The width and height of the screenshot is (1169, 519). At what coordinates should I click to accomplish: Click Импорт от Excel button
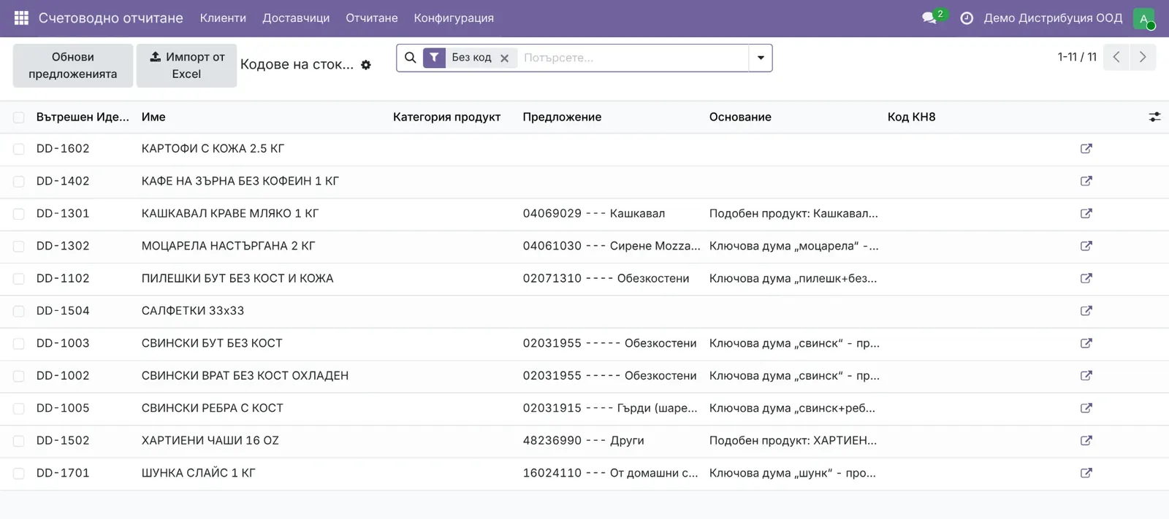(x=186, y=66)
